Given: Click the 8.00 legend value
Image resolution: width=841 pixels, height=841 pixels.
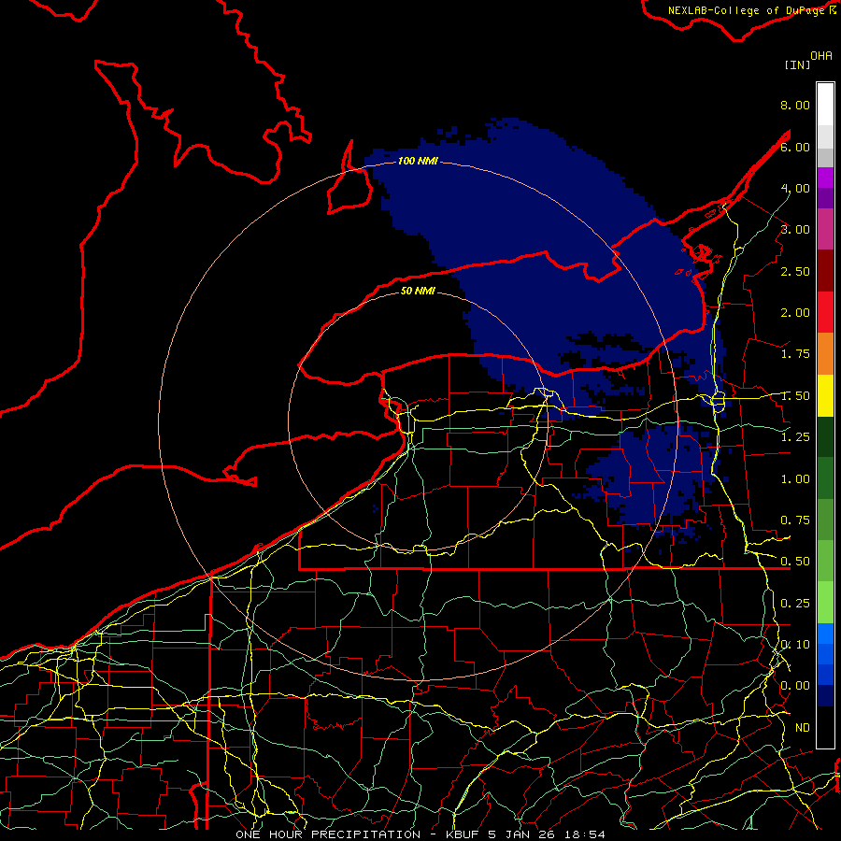Looking at the screenshot, I should [795, 105].
